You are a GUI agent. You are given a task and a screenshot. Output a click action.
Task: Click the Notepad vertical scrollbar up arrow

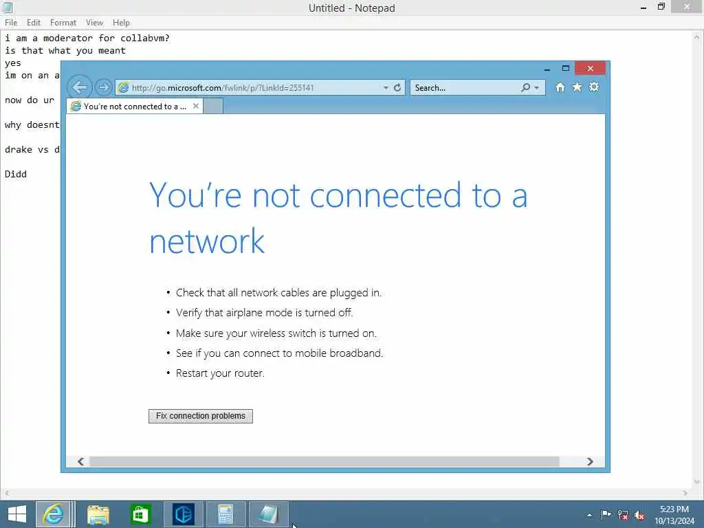(697, 36)
